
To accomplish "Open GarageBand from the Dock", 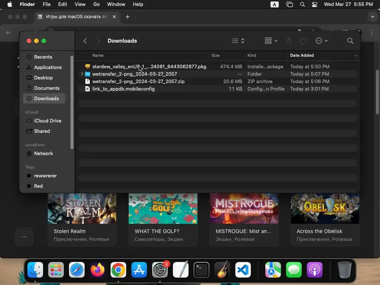I will (x=222, y=269).
